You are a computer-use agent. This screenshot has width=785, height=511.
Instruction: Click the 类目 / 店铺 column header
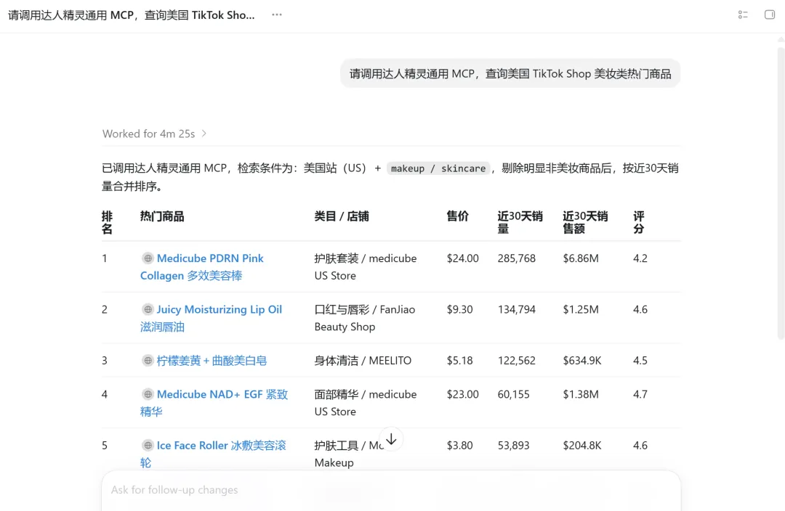click(342, 216)
